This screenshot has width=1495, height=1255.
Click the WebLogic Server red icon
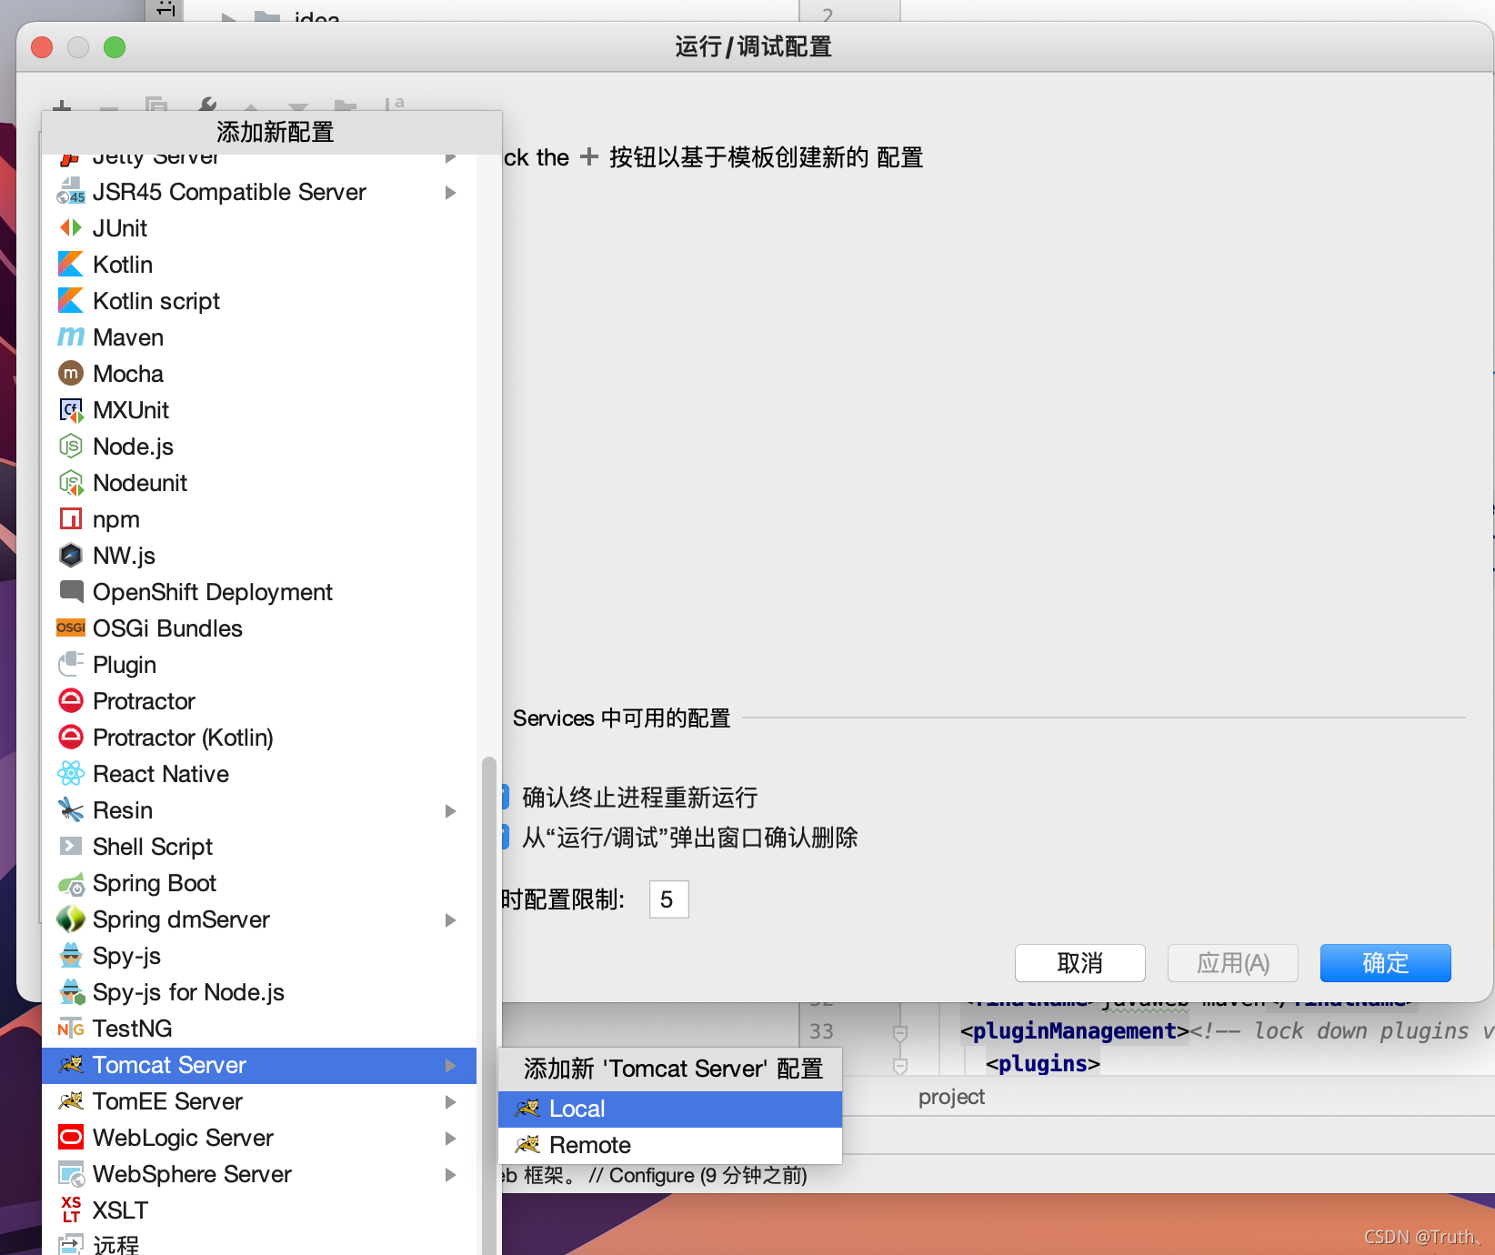click(x=71, y=1137)
